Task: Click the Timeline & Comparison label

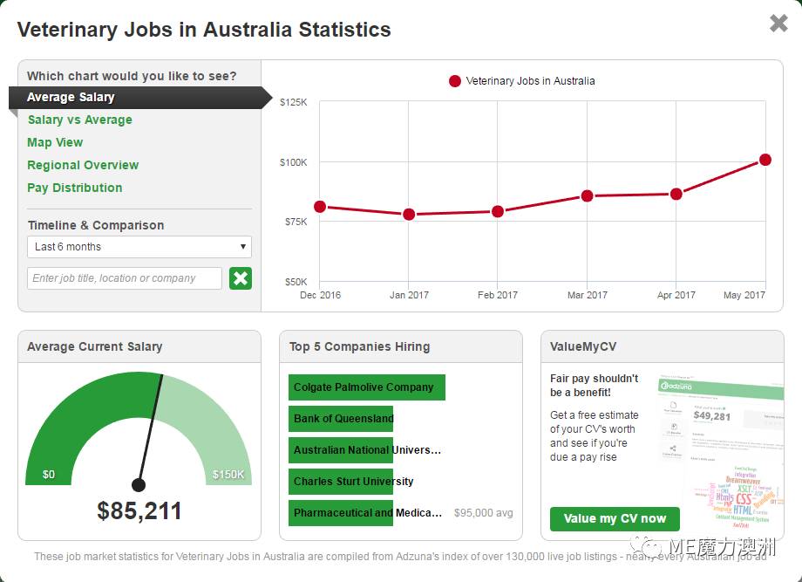Action: point(96,225)
